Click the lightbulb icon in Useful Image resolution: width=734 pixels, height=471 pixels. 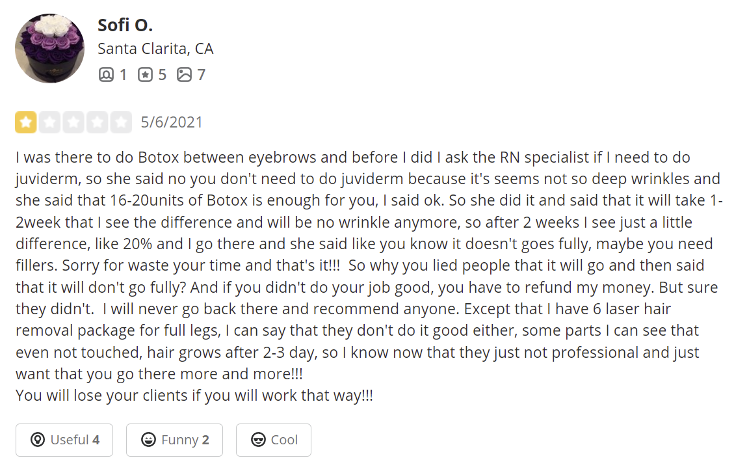click(x=38, y=440)
